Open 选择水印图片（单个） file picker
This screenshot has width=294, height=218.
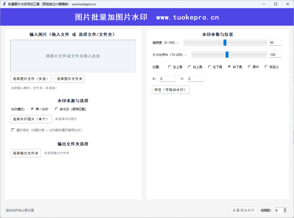click(31, 119)
